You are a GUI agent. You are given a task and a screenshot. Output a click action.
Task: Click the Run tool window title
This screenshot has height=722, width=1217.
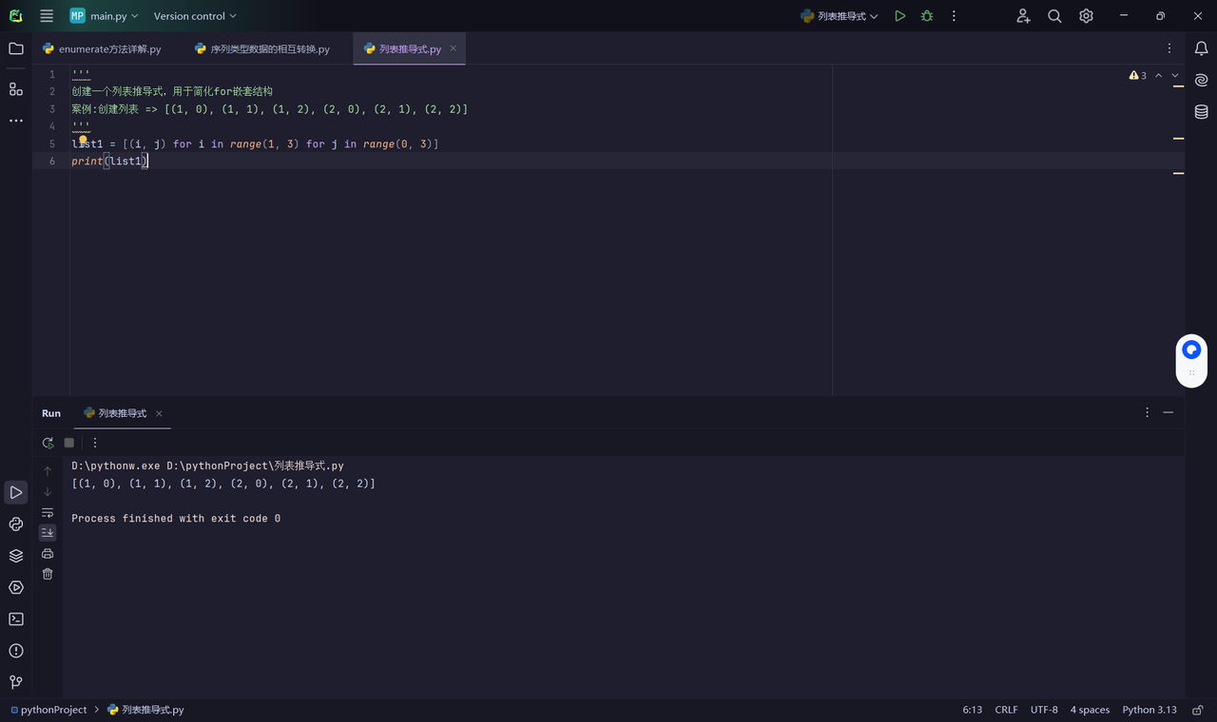coord(51,413)
